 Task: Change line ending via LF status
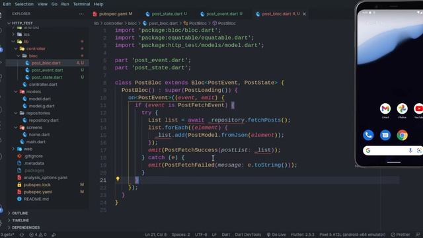coord(214,235)
